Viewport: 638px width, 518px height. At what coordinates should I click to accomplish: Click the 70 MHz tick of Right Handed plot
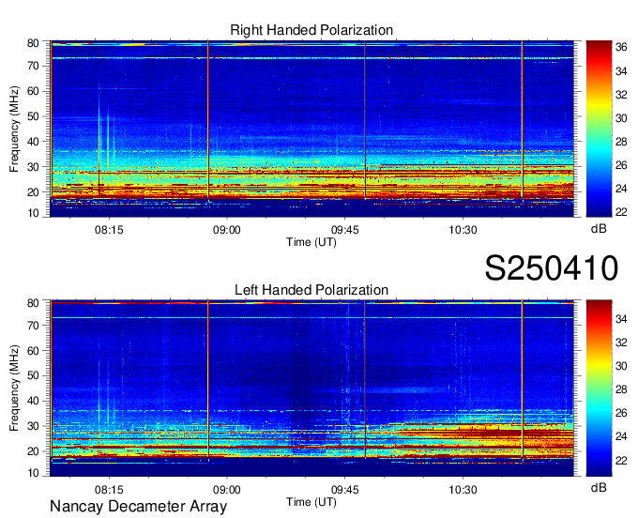click(x=33, y=66)
